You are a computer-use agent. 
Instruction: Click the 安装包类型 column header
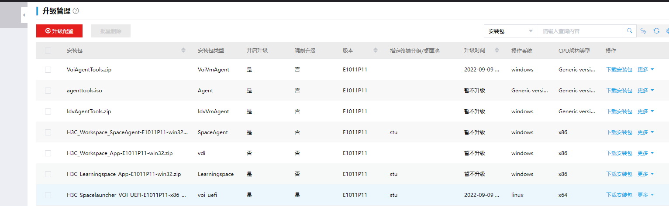[211, 51]
